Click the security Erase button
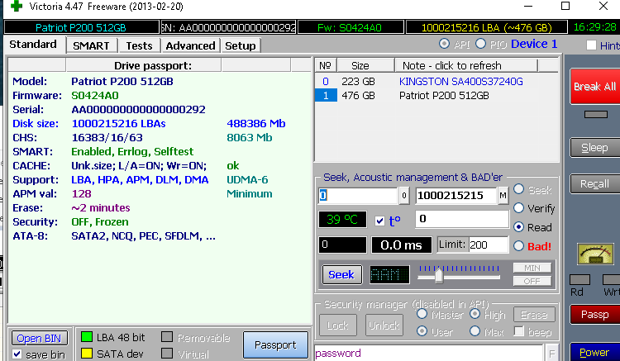This screenshot has height=361, width=620. pos(534,315)
